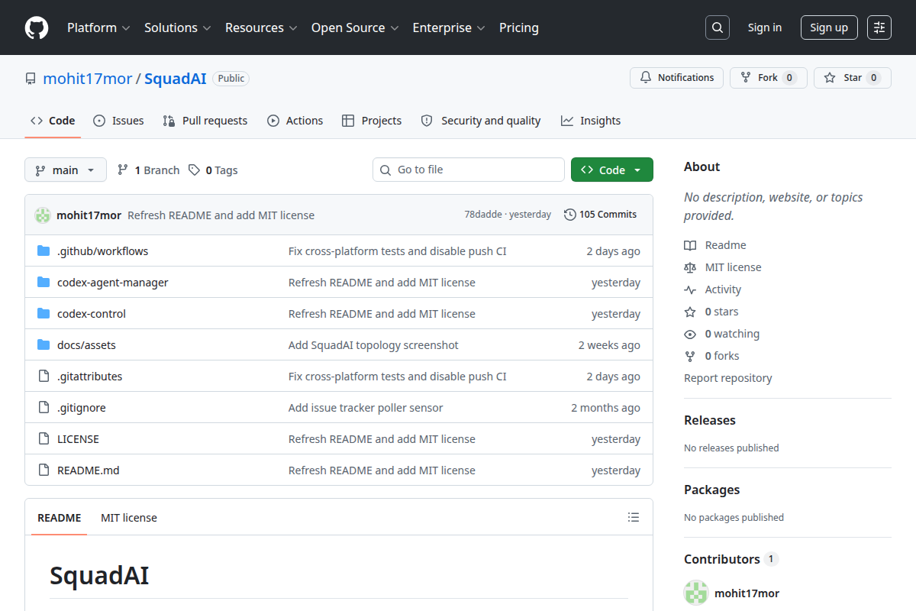Open appearance settings icon in header
The height and width of the screenshot is (611, 916).
(x=879, y=27)
